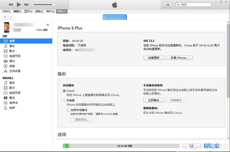Click the green segment of storage bar
The height and width of the screenshot is (152, 230).
coord(66,146)
